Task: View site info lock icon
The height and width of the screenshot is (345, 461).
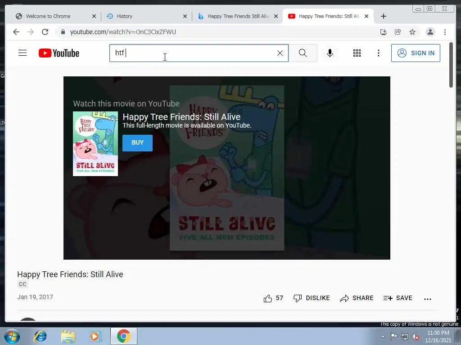Action: [x=63, y=32]
